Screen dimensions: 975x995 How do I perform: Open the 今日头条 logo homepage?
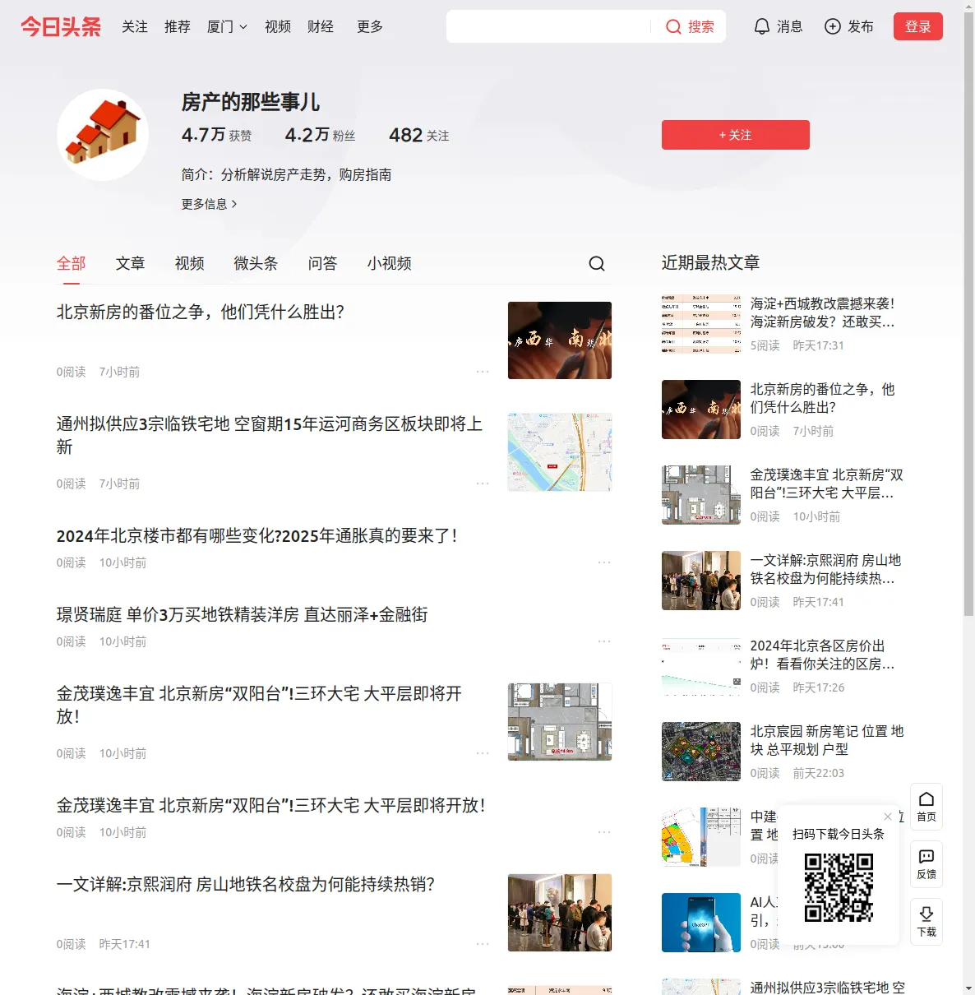(x=61, y=26)
